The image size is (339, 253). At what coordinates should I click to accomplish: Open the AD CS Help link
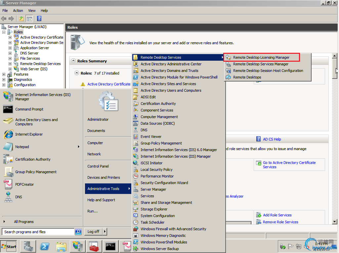pos(272,139)
